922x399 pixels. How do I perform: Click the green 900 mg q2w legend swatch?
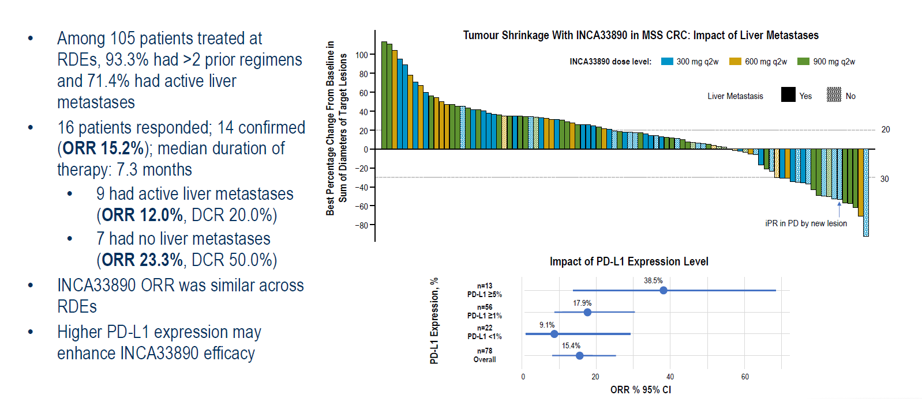pyautogui.click(x=803, y=62)
